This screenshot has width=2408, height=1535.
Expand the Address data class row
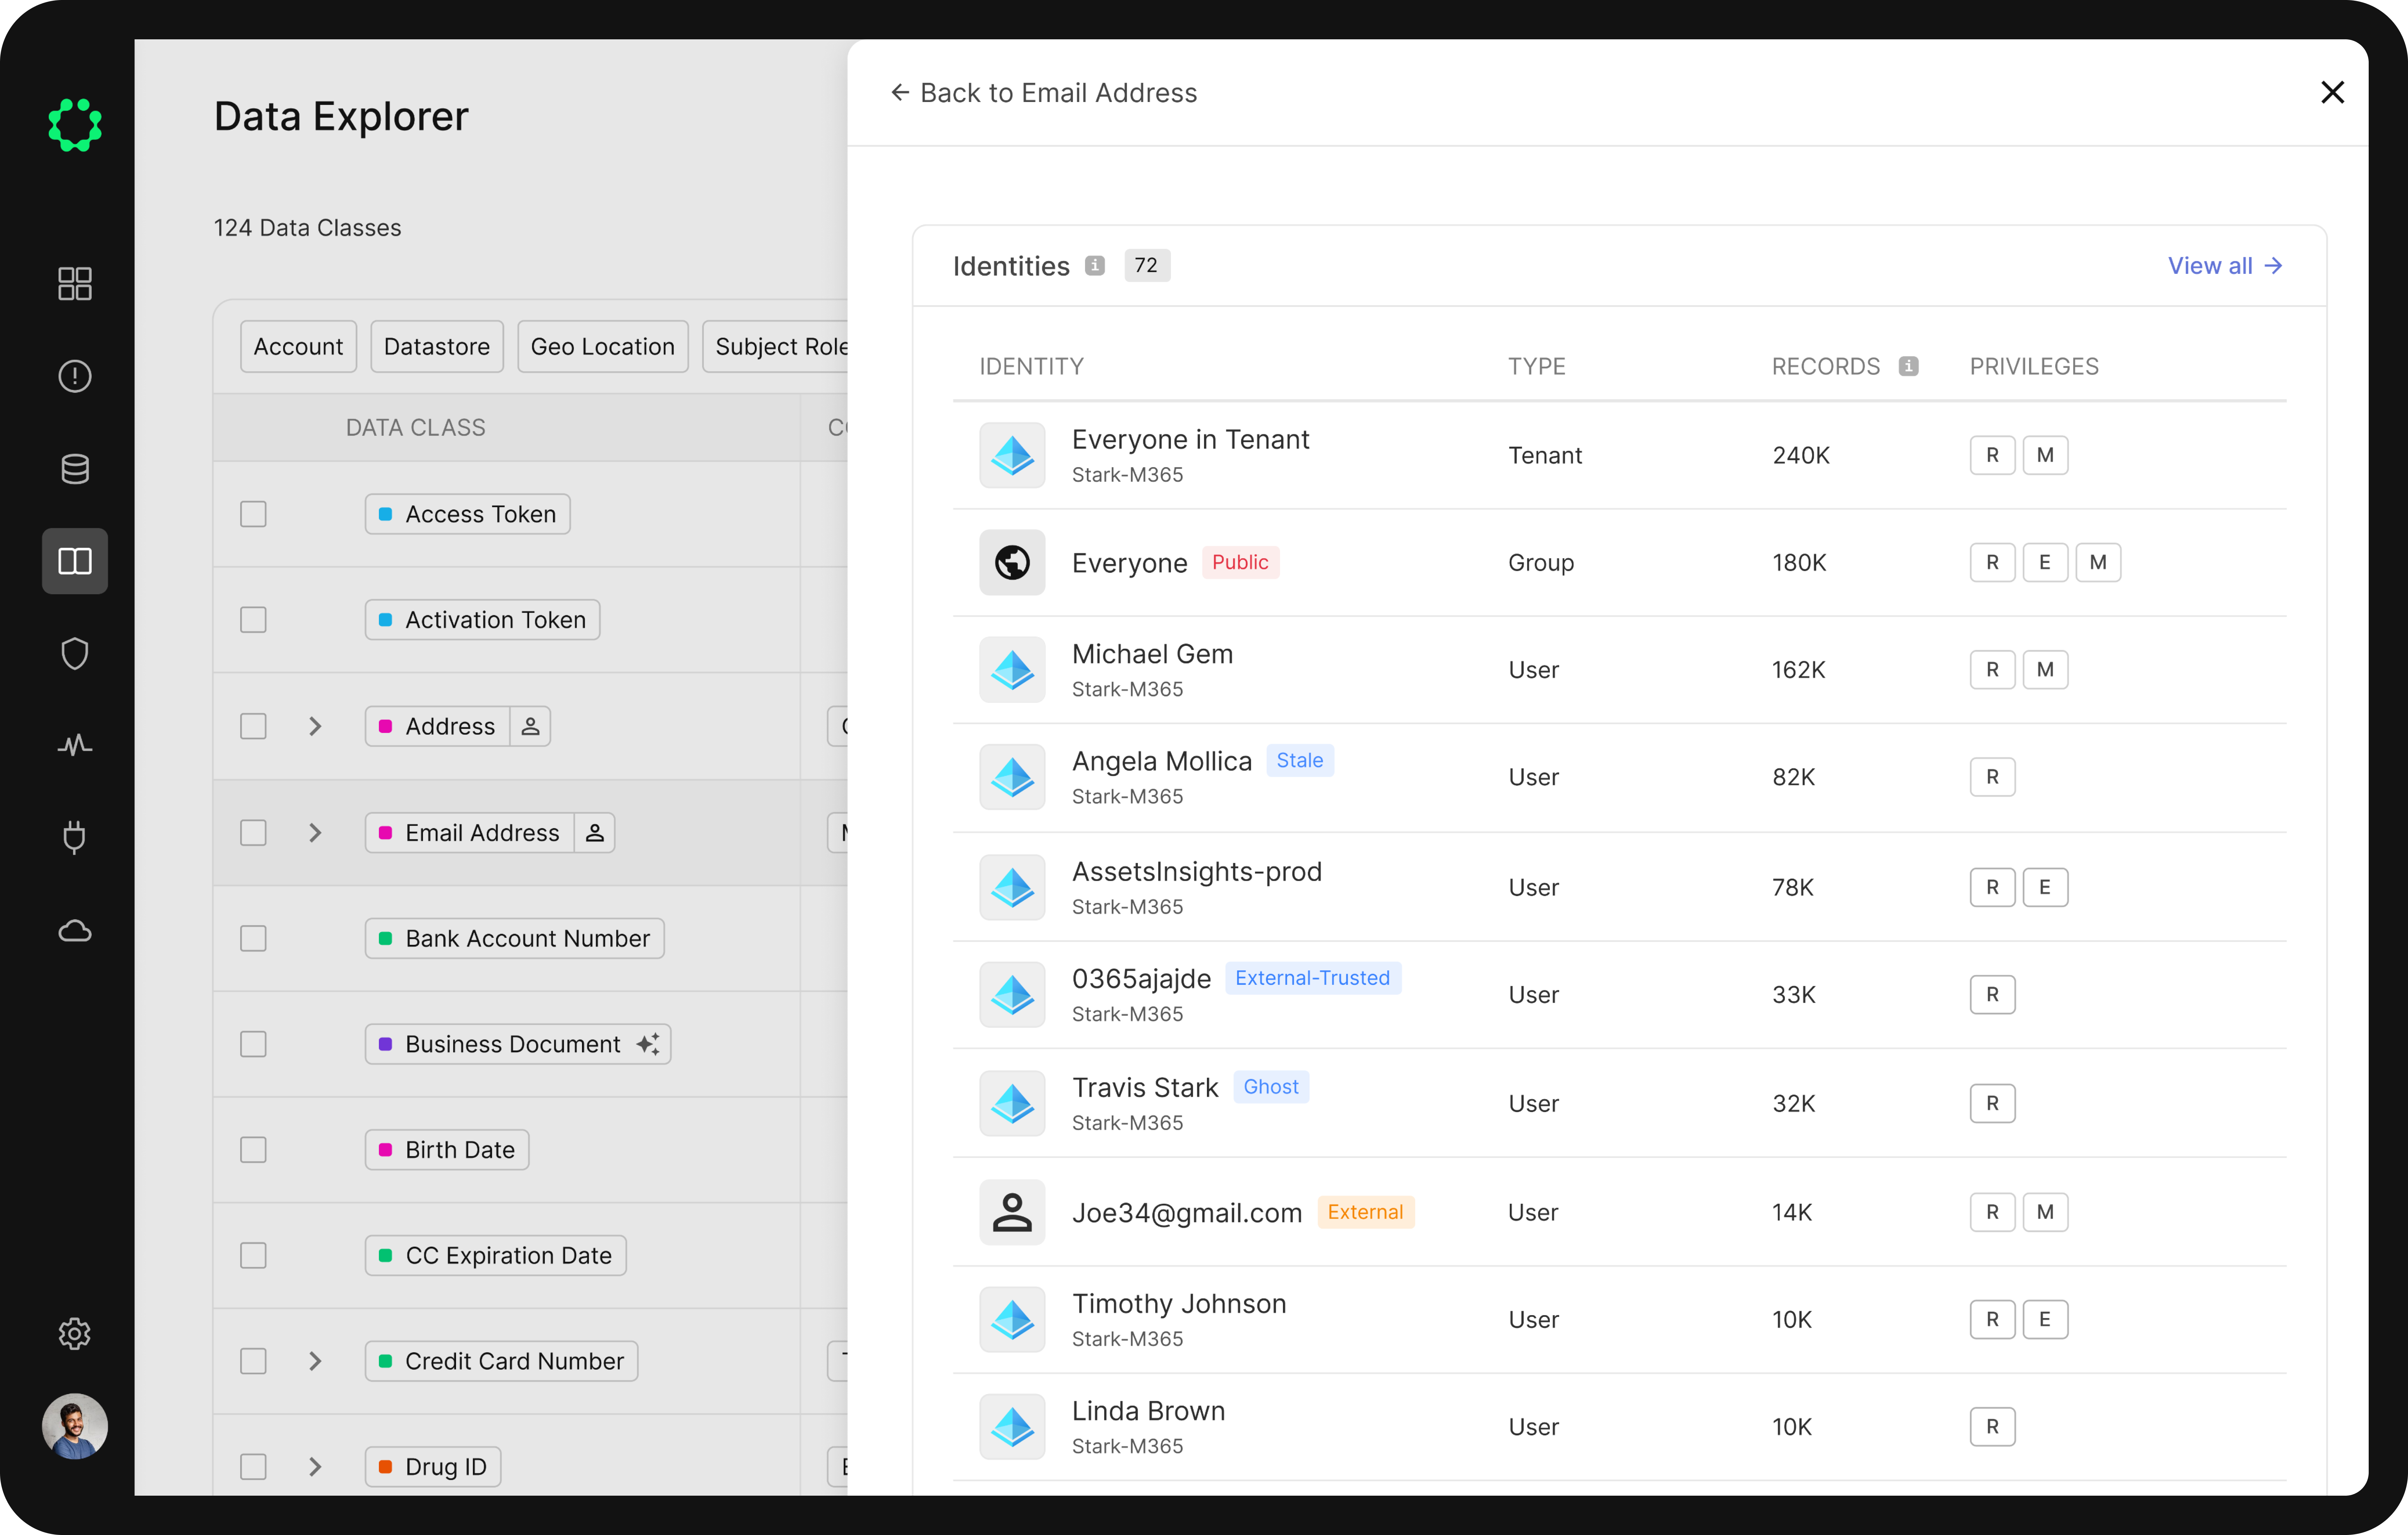(315, 726)
